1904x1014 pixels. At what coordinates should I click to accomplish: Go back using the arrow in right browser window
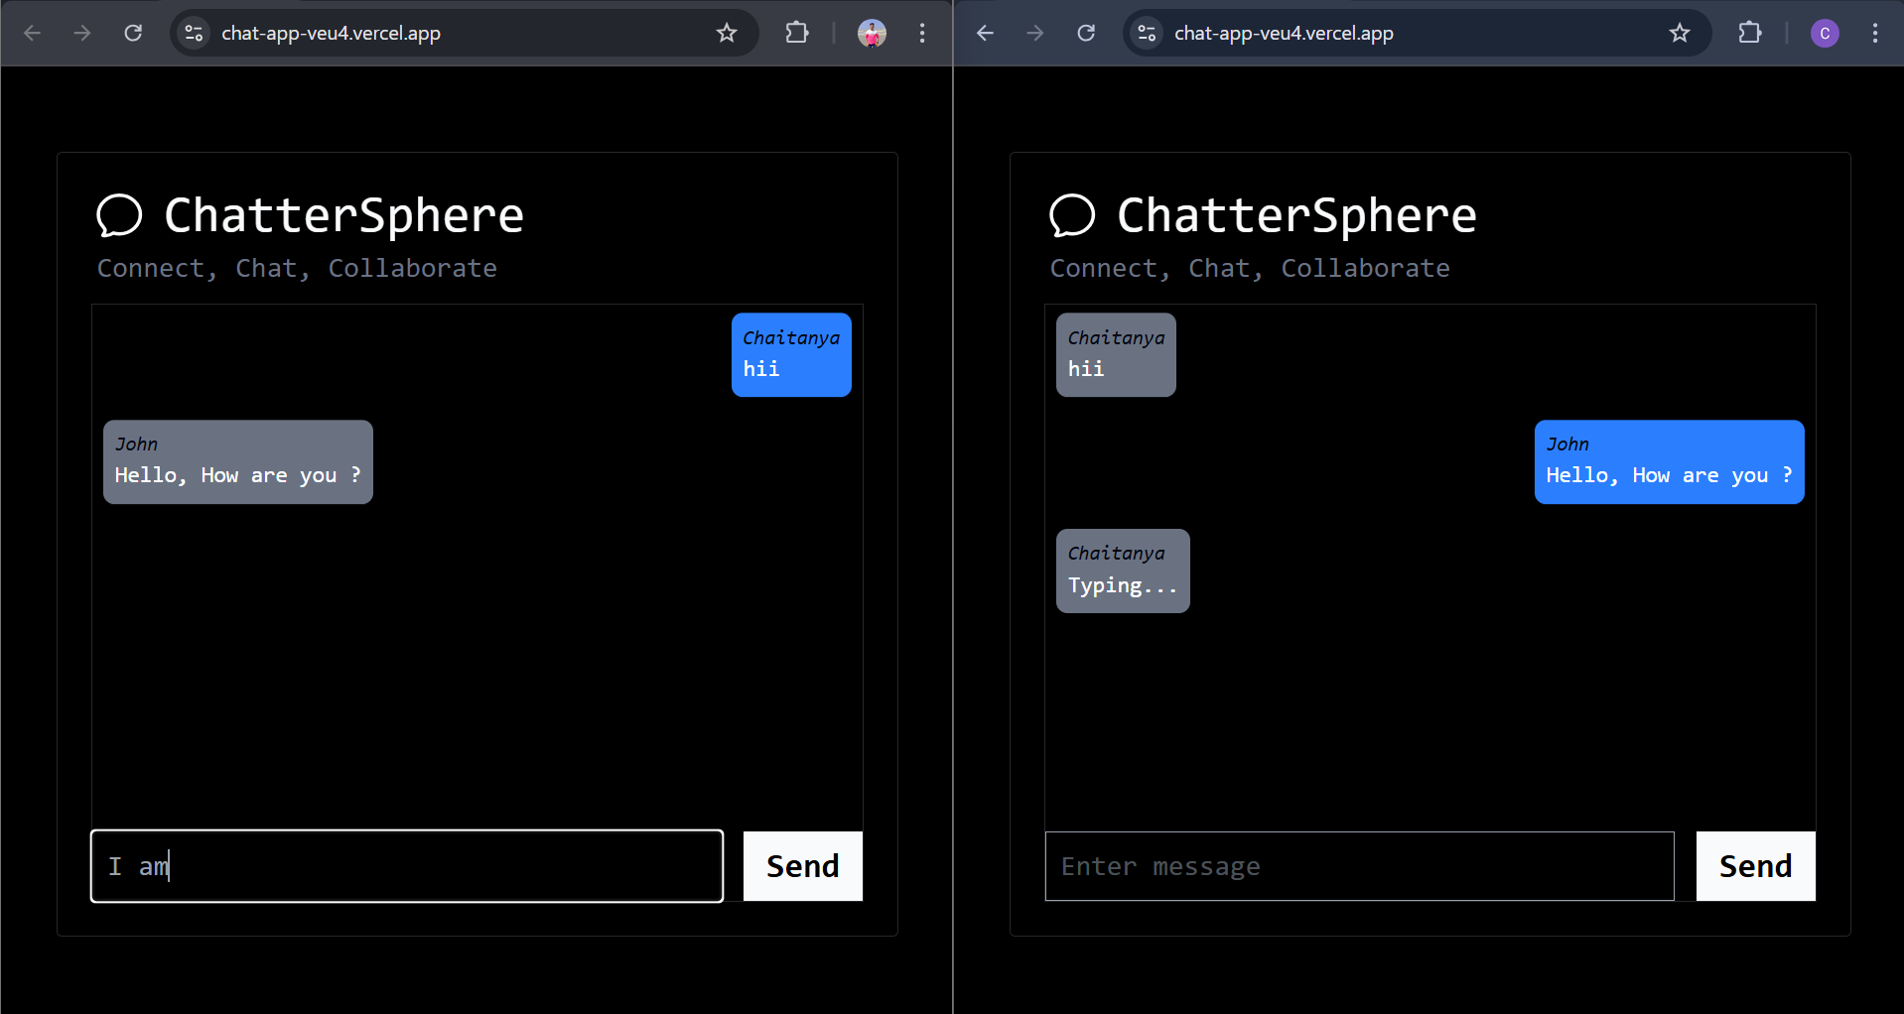click(x=985, y=33)
